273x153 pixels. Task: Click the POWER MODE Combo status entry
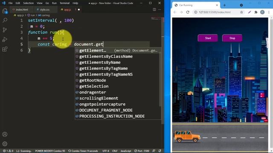(x=50, y=151)
